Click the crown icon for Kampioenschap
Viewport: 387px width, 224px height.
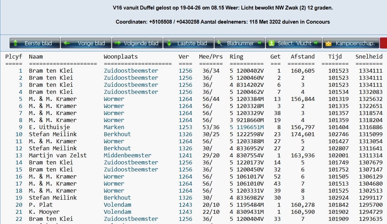329,43
